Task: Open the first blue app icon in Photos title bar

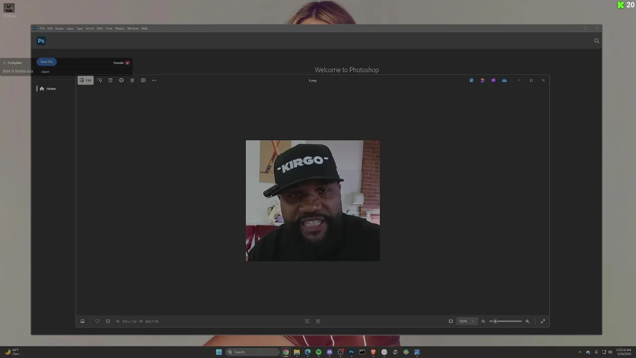Action: click(x=472, y=80)
